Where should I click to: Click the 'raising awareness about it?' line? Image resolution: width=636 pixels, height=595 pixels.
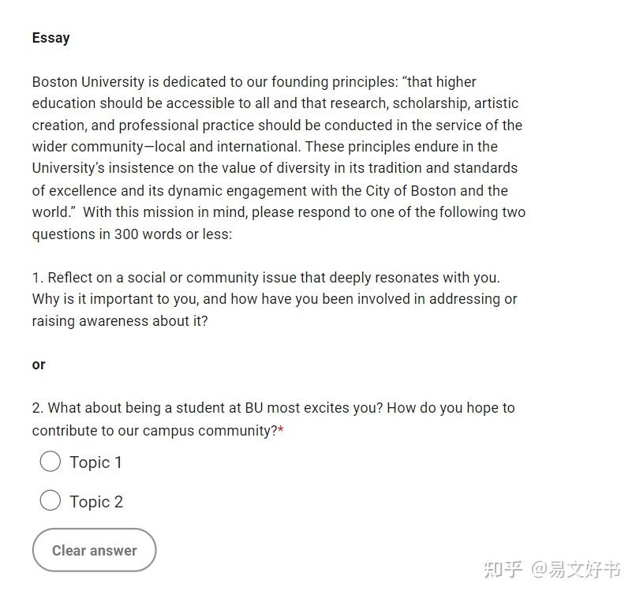120,321
